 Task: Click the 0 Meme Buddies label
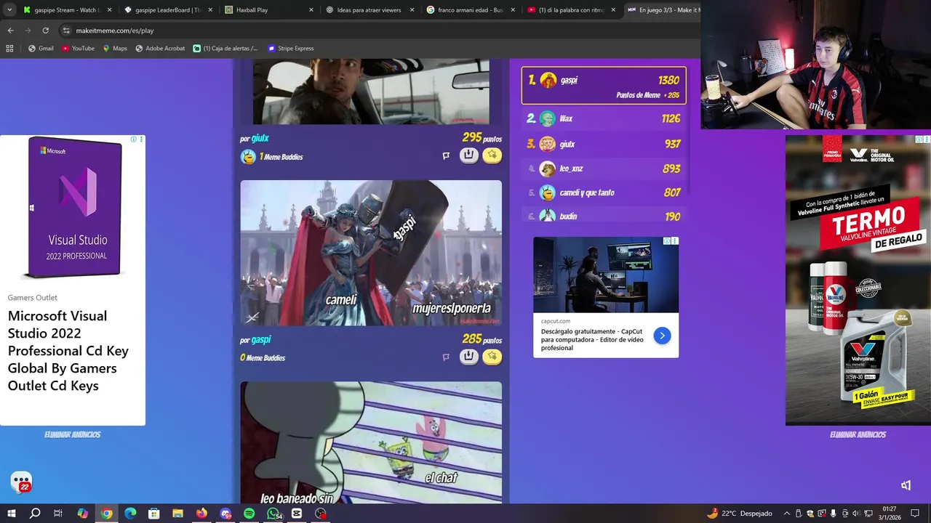click(263, 358)
